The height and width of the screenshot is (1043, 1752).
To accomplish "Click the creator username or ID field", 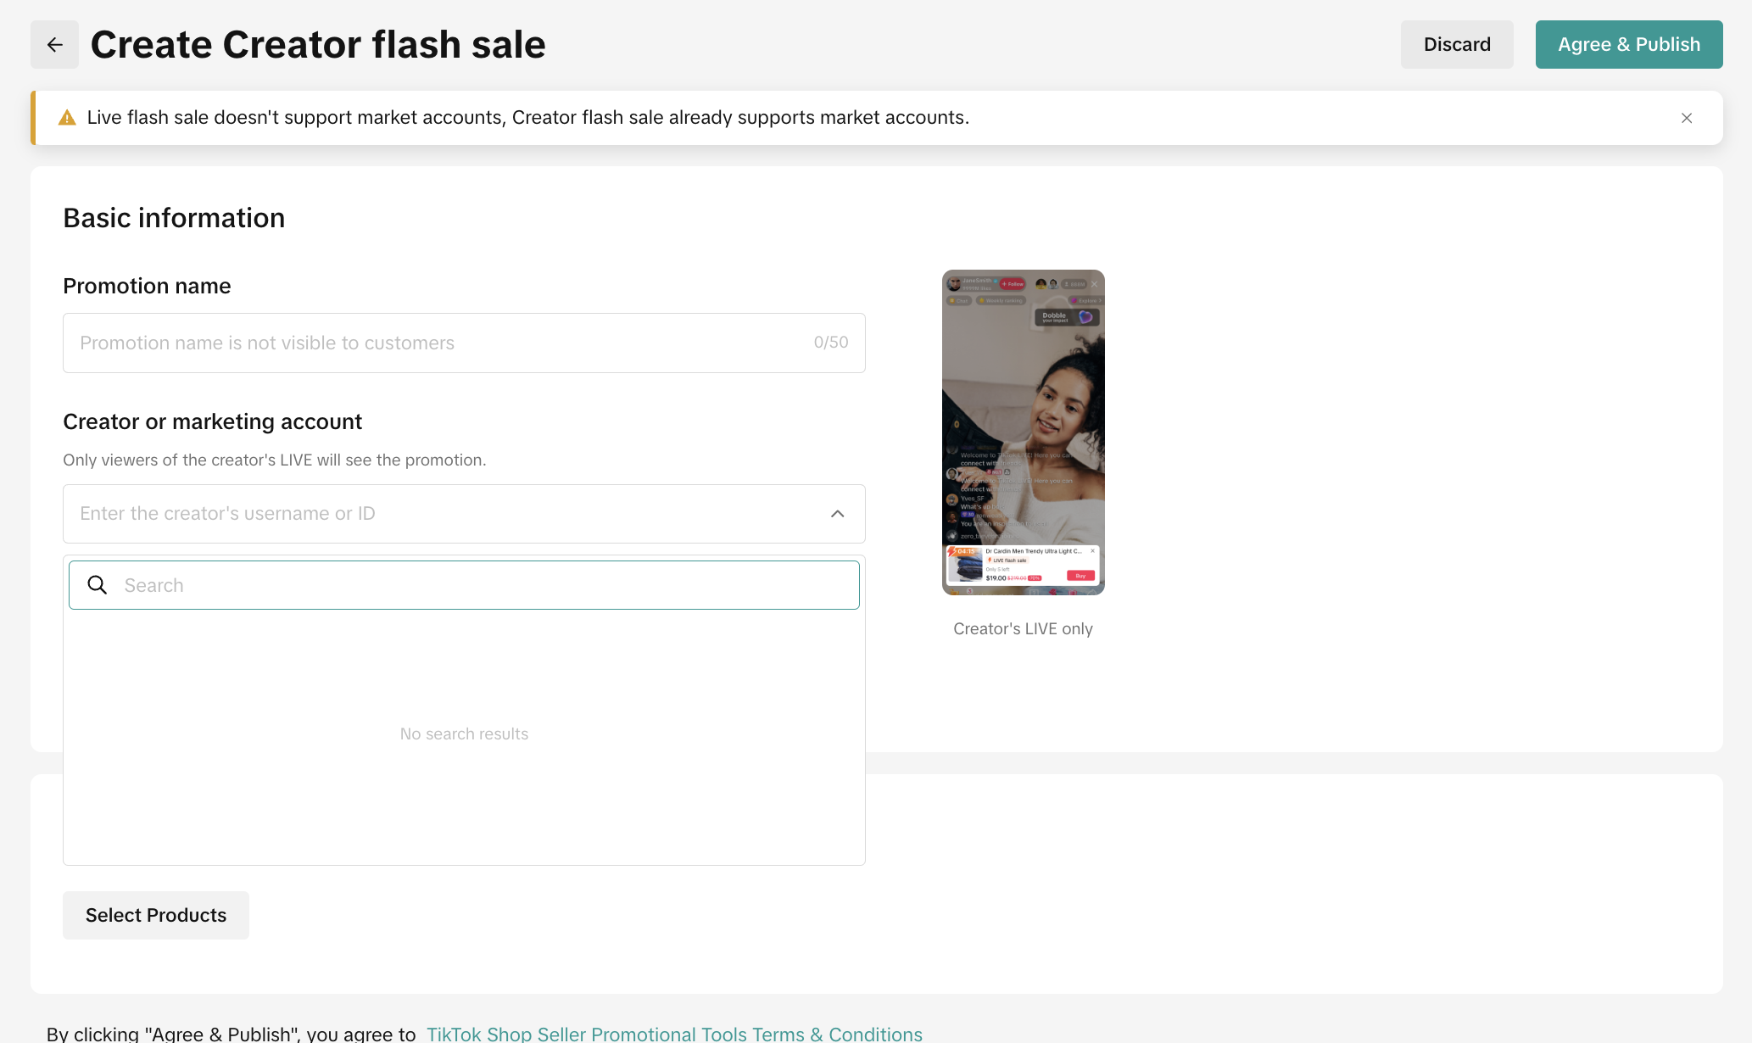I will tap(441, 514).
